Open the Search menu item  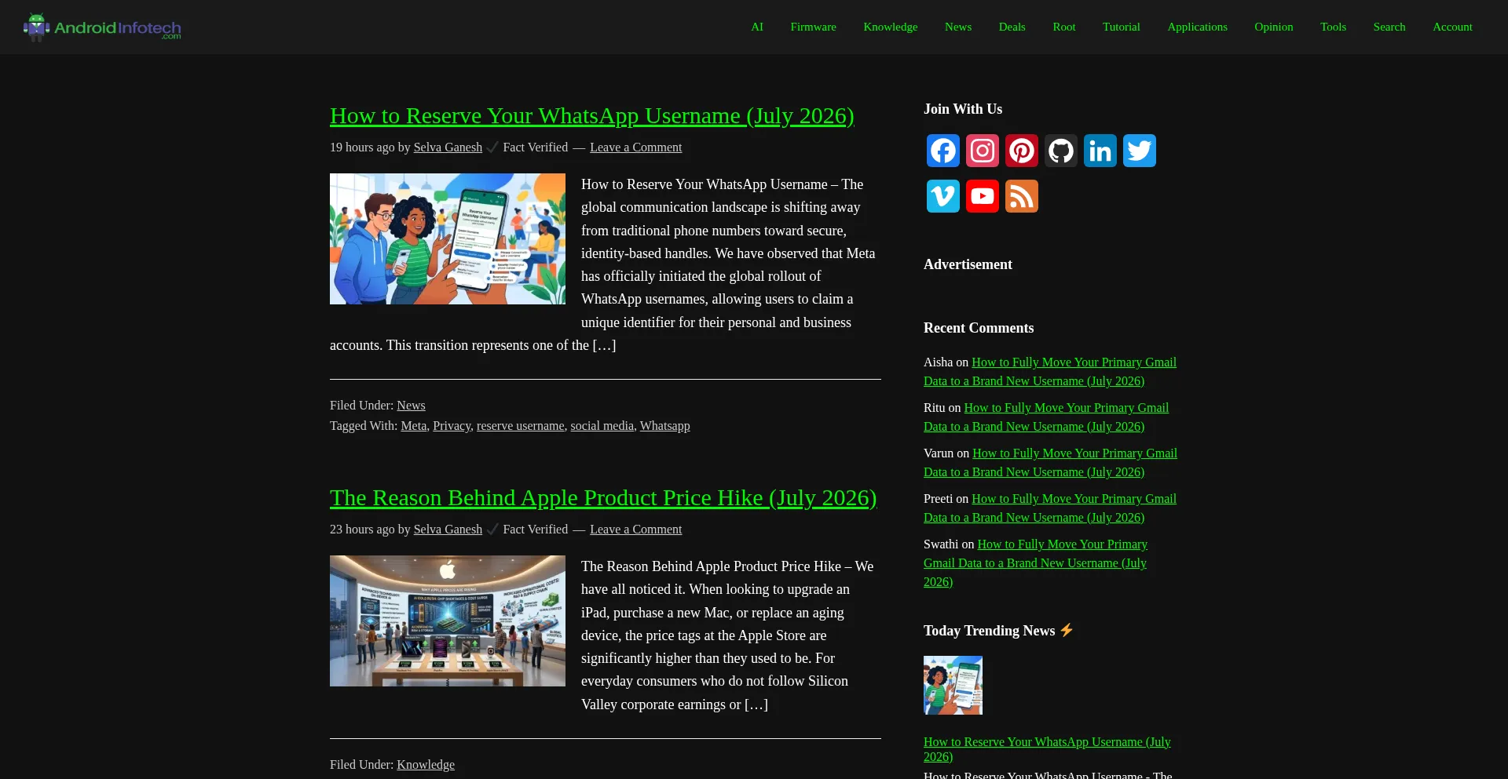pyautogui.click(x=1389, y=27)
